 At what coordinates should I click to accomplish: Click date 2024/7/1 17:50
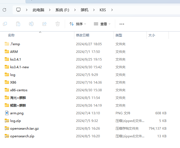88,52
